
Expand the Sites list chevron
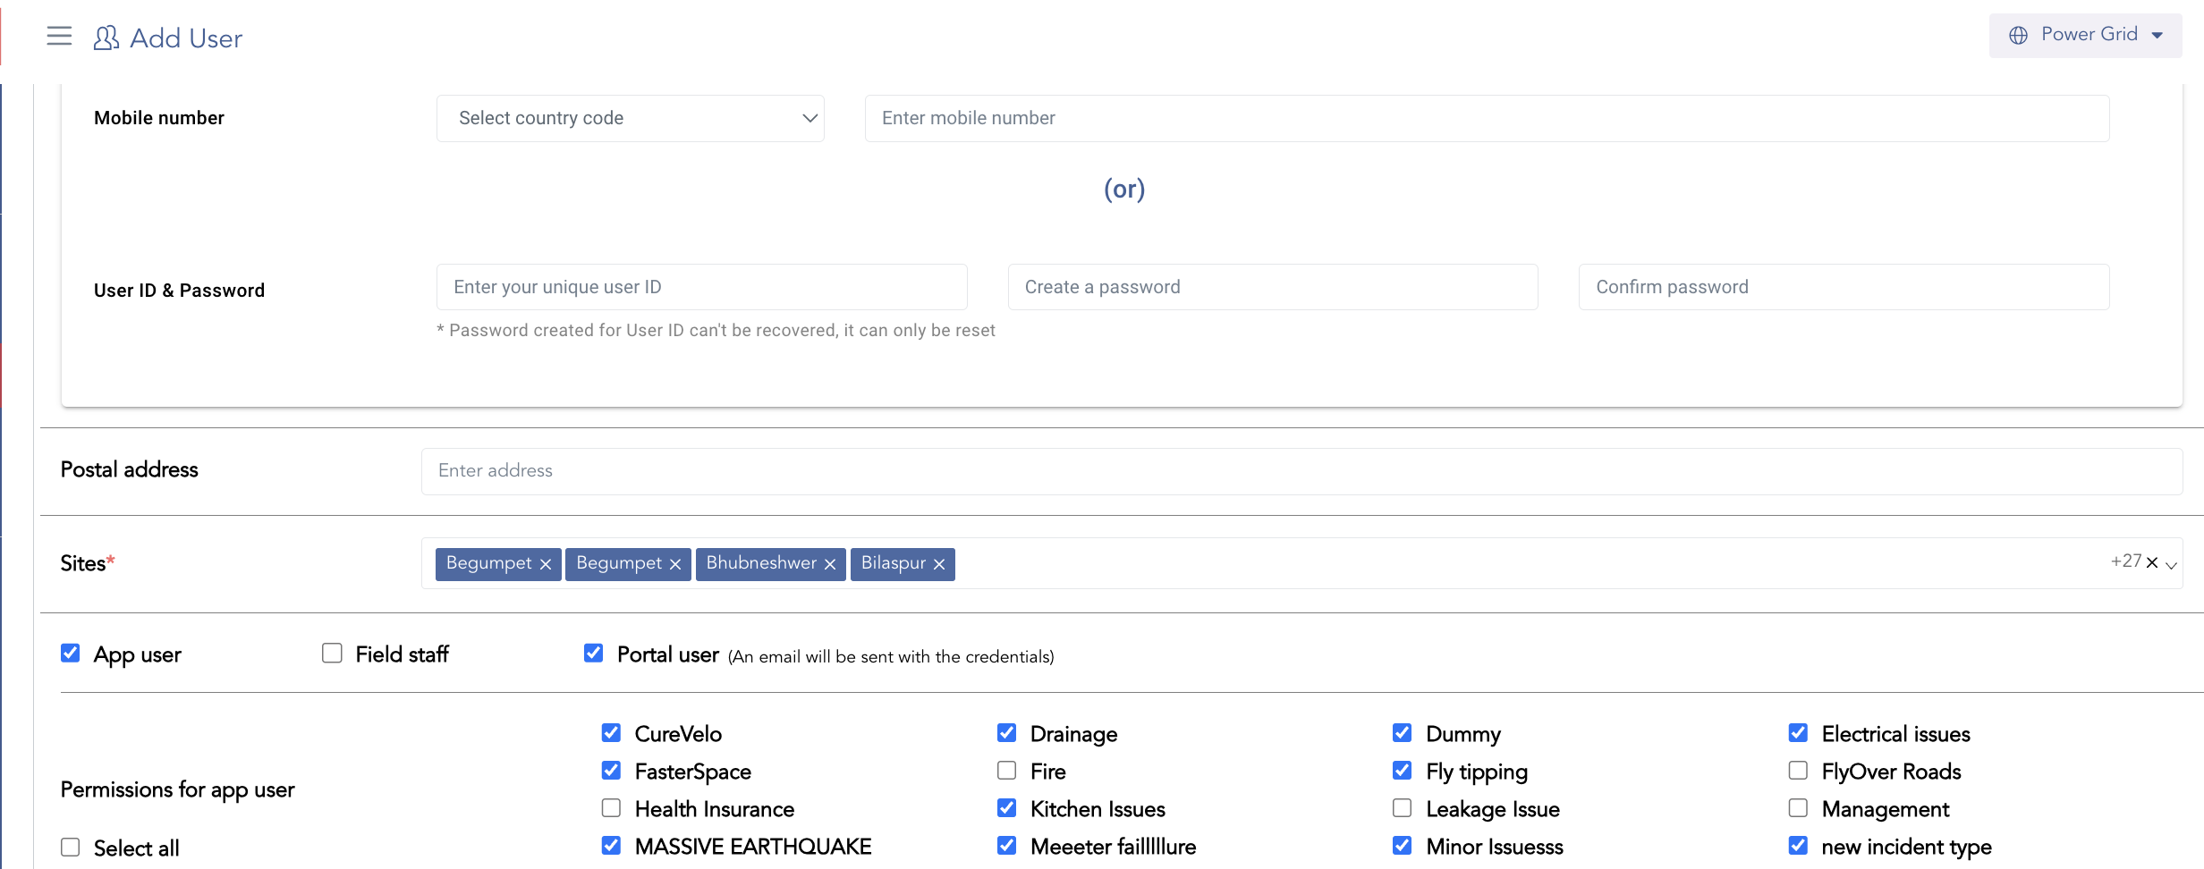tap(2171, 564)
